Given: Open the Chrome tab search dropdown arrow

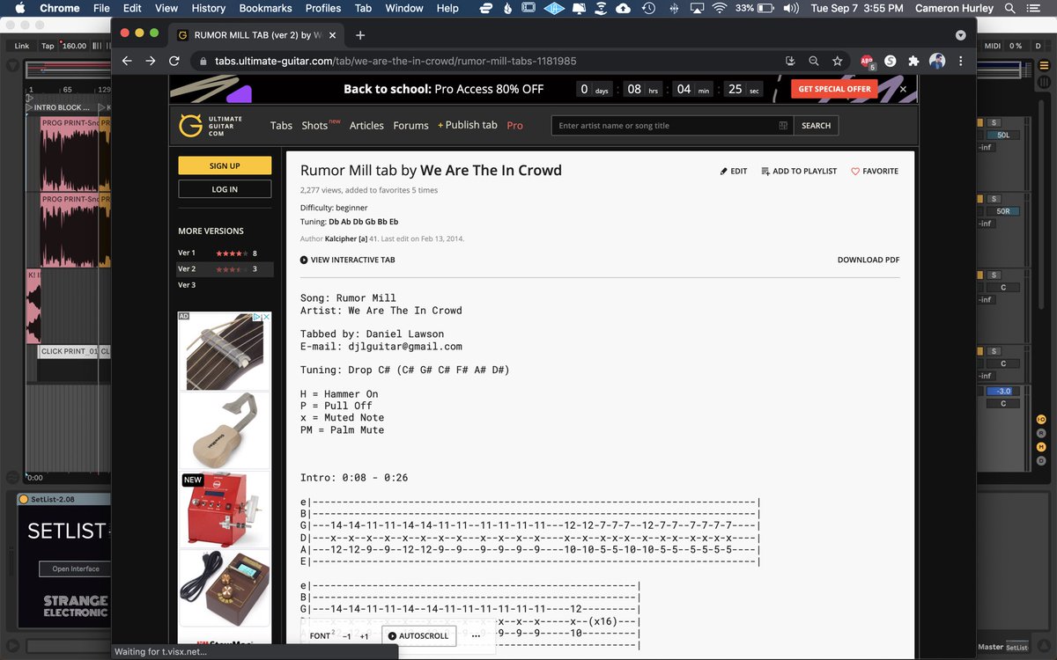Looking at the screenshot, I should click(960, 35).
